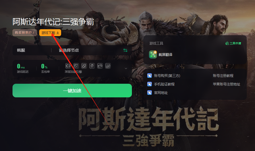Toggle server swap with green arrows icon
Screen dimensions: 255x151
tap(125, 50)
